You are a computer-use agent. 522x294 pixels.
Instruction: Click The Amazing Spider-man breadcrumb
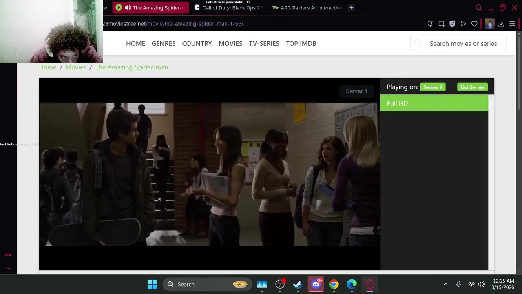[131, 67]
